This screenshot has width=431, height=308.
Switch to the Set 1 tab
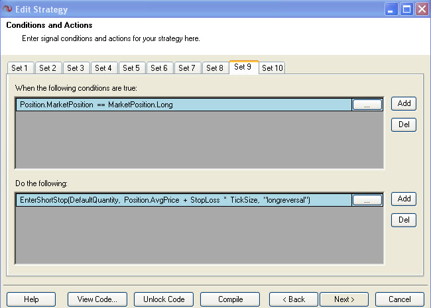click(x=20, y=68)
